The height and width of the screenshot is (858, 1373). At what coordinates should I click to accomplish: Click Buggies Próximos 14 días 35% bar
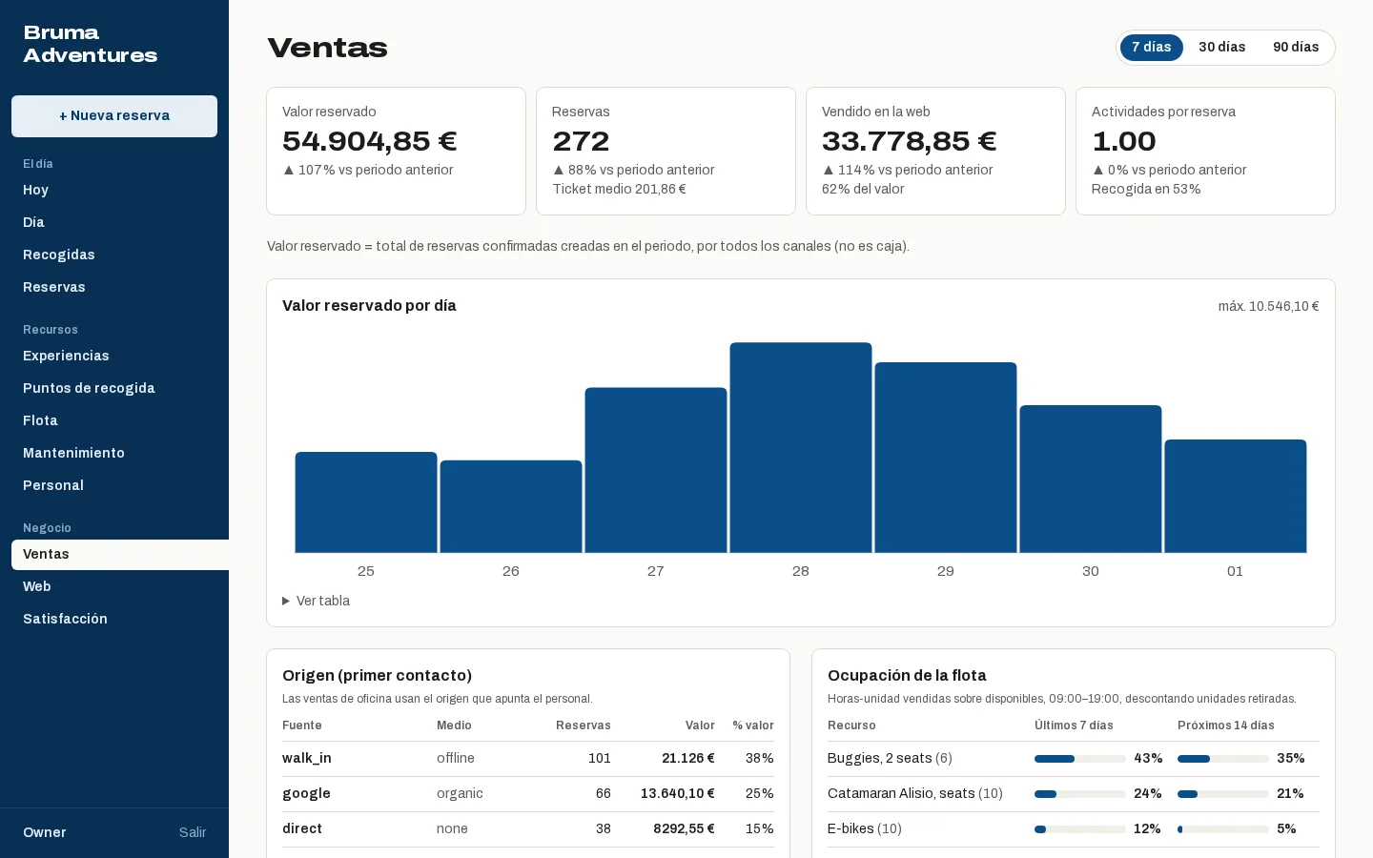[x=1223, y=759]
